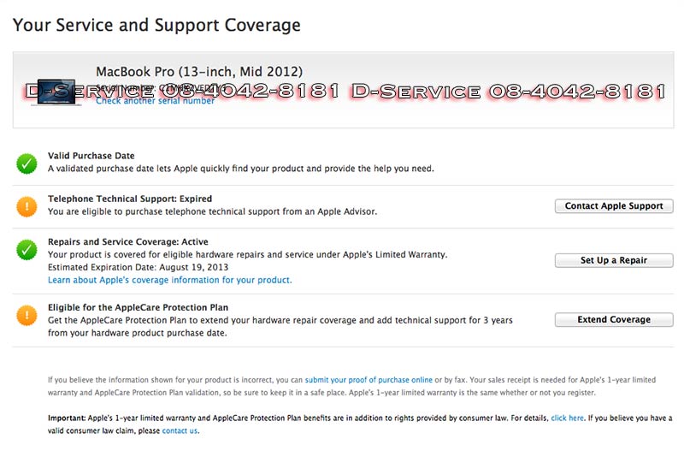
Task: Click the MacBook Pro (13-inch, Mid 2012) title
Action: pyautogui.click(x=198, y=72)
